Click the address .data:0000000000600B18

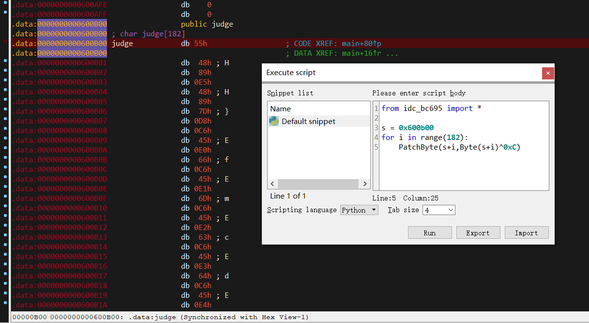coord(59,286)
